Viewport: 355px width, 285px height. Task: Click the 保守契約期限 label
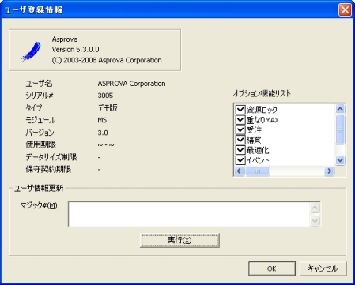[x=48, y=169]
